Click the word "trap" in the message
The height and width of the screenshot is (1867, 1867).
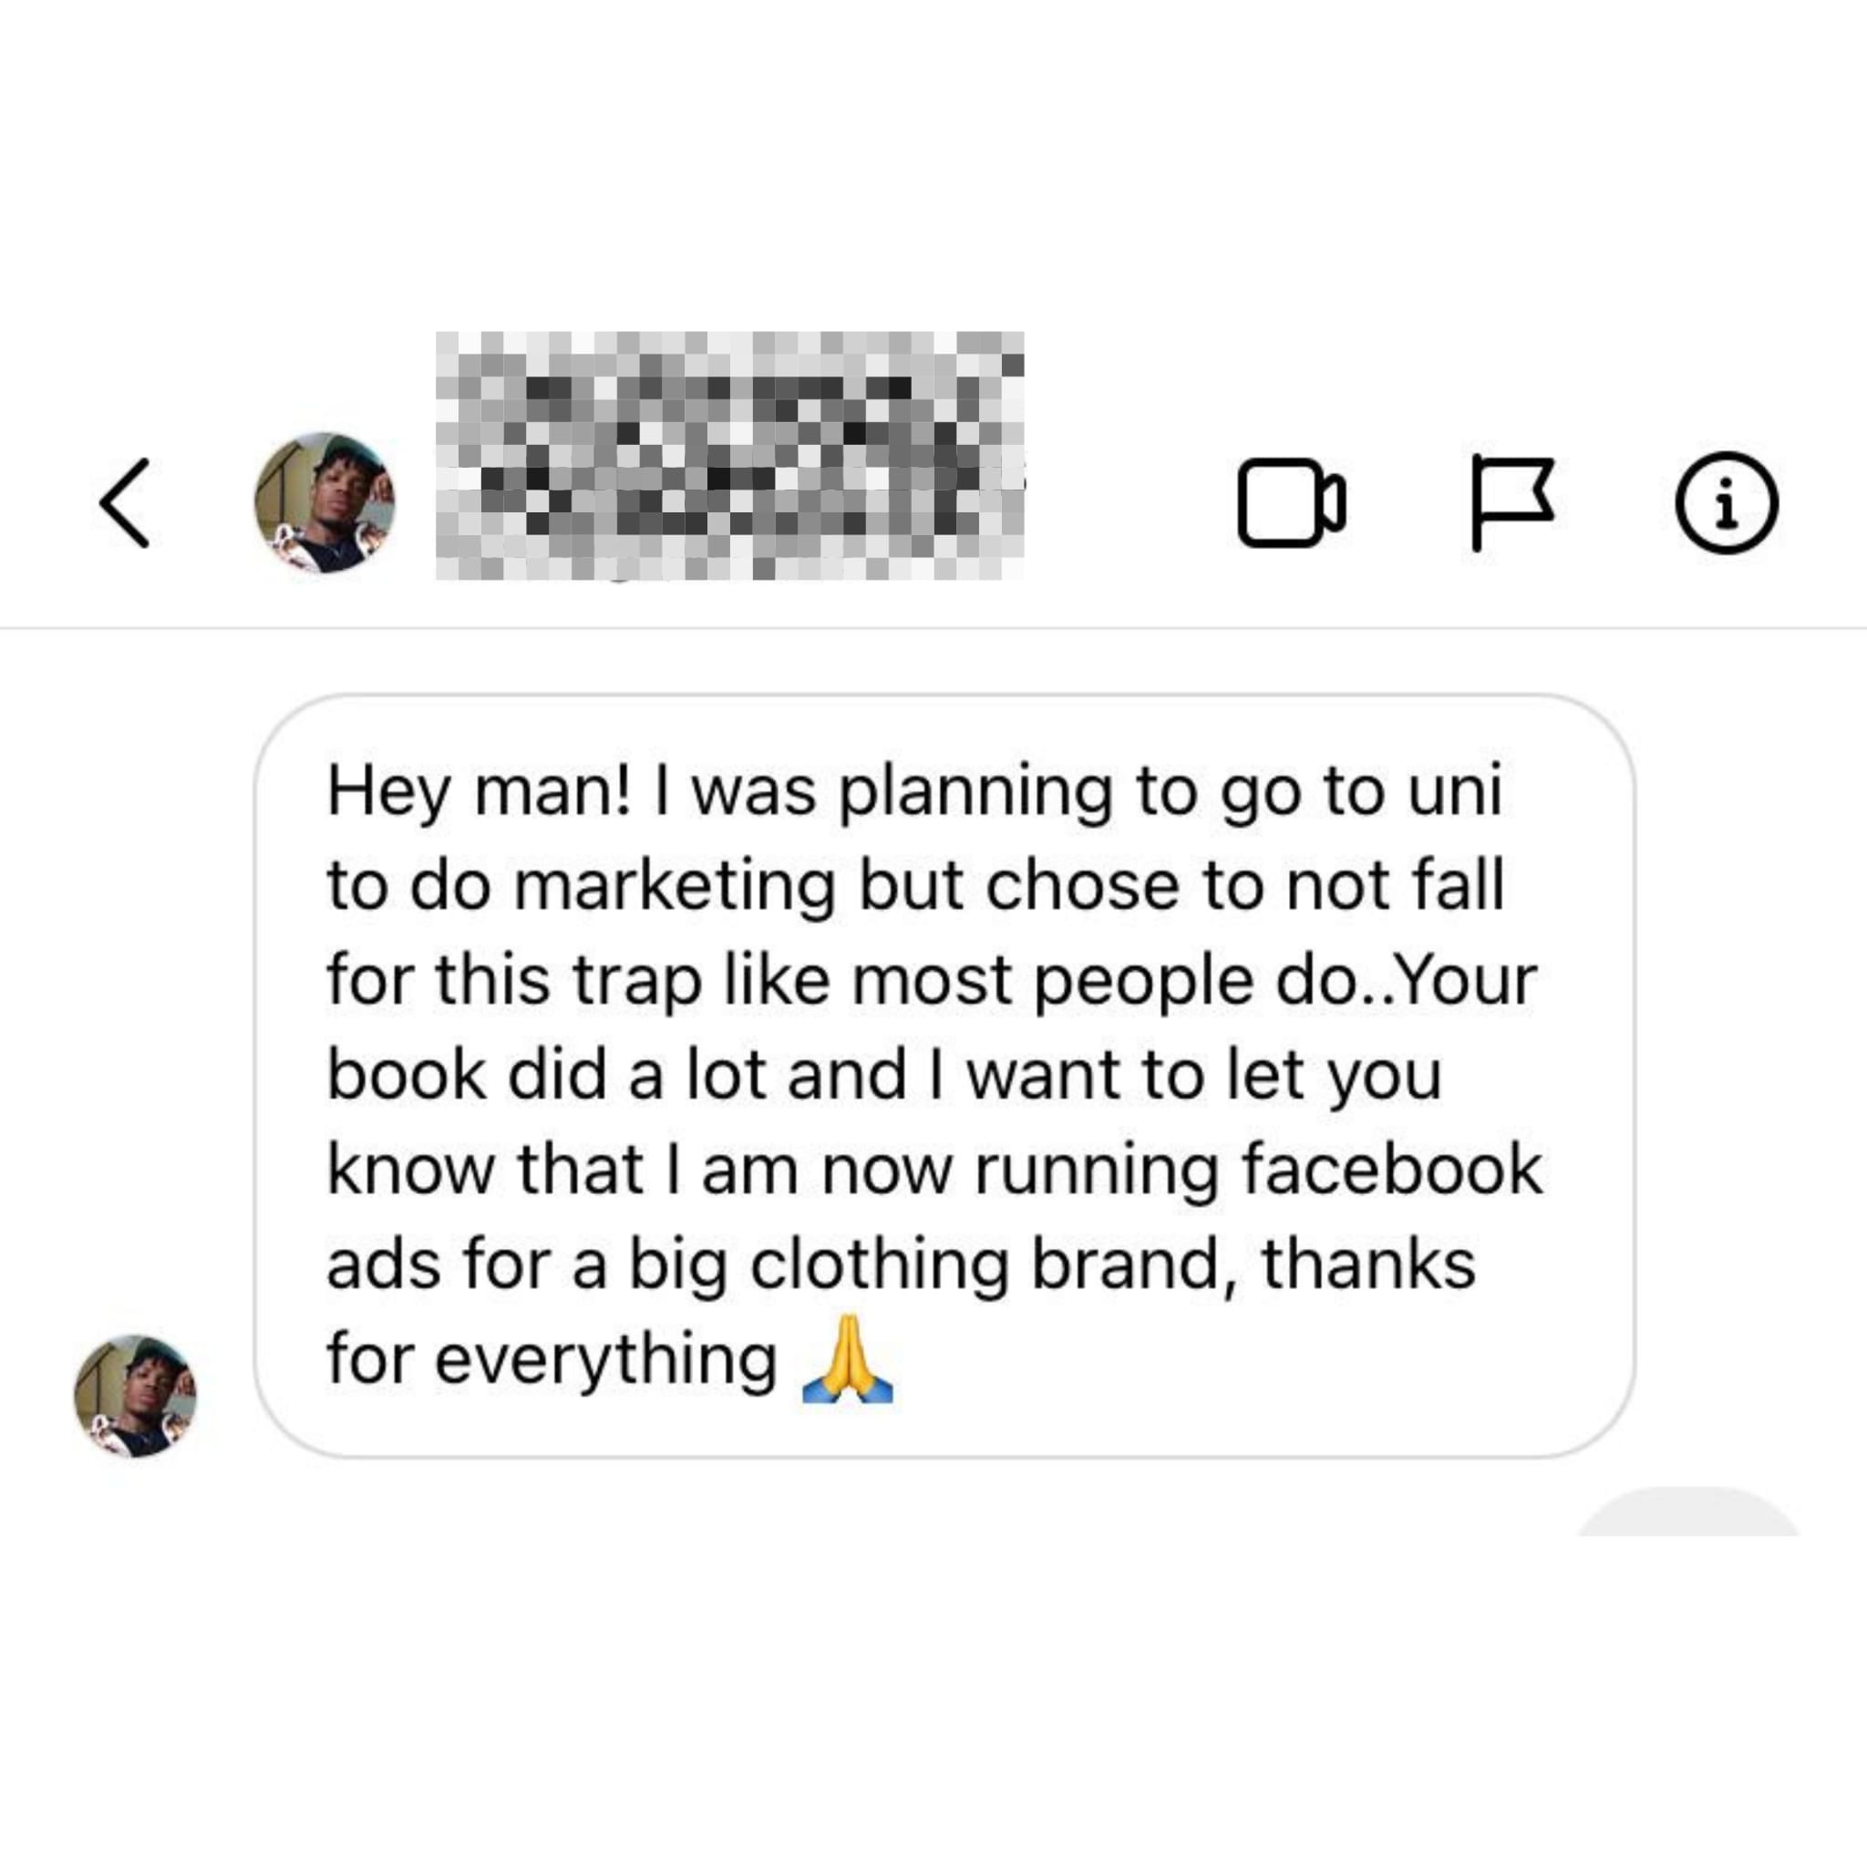coord(638,981)
